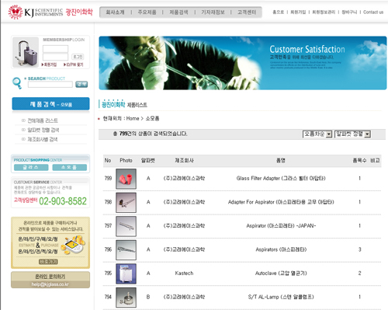Click the Contact us link
The width and height of the screenshot is (388, 310).
tap(373, 12)
